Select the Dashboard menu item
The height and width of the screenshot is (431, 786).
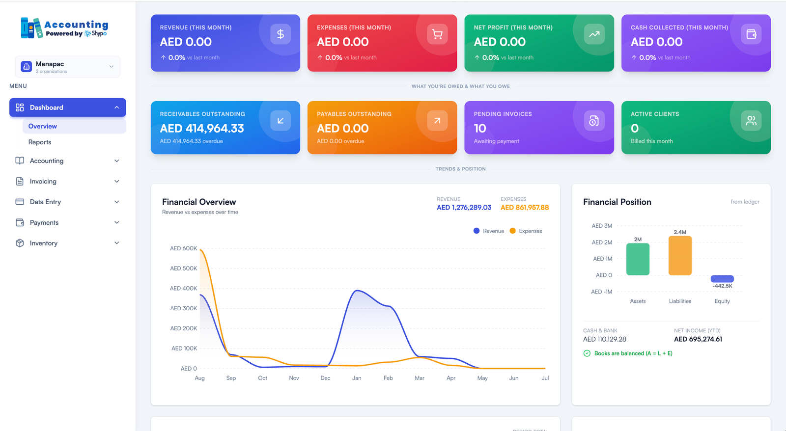(x=68, y=108)
